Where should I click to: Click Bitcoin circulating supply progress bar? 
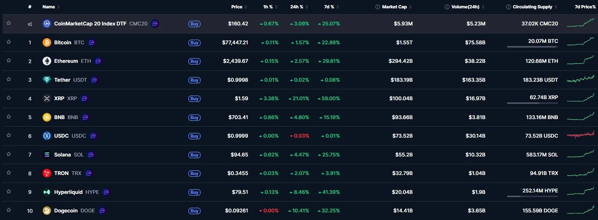click(533, 47)
